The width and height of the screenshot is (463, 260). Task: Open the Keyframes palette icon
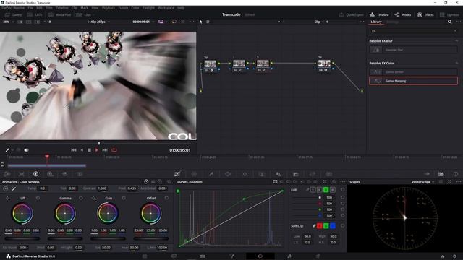[427, 174]
